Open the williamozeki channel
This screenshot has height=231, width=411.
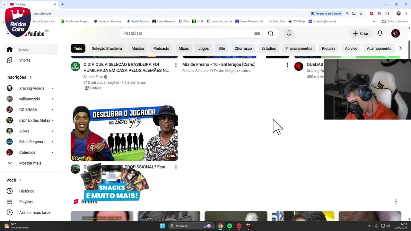31,99
